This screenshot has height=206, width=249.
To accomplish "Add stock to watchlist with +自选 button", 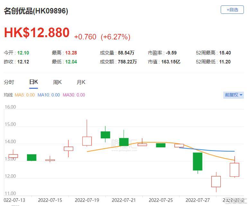I will click(232, 10).
